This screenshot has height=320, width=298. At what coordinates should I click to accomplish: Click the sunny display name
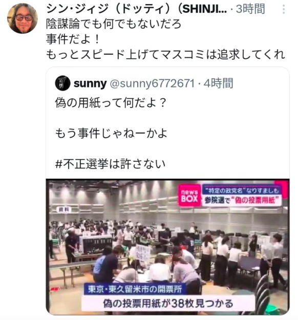[90, 83]
